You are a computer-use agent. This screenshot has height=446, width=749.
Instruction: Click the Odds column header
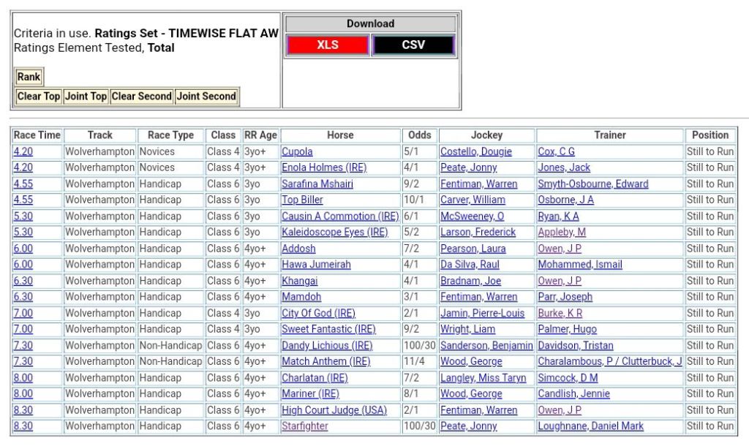click(419, 135)
